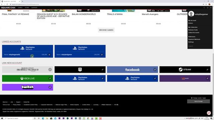Open Global Site in the footer
The width and height of the screenshot is (214, 120).
(x=26, y=102)
